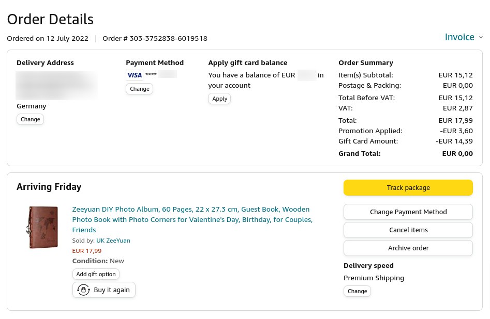Viewport: 490px width, 319px height.
Task: Click the order number text
Action: [155, 38]
